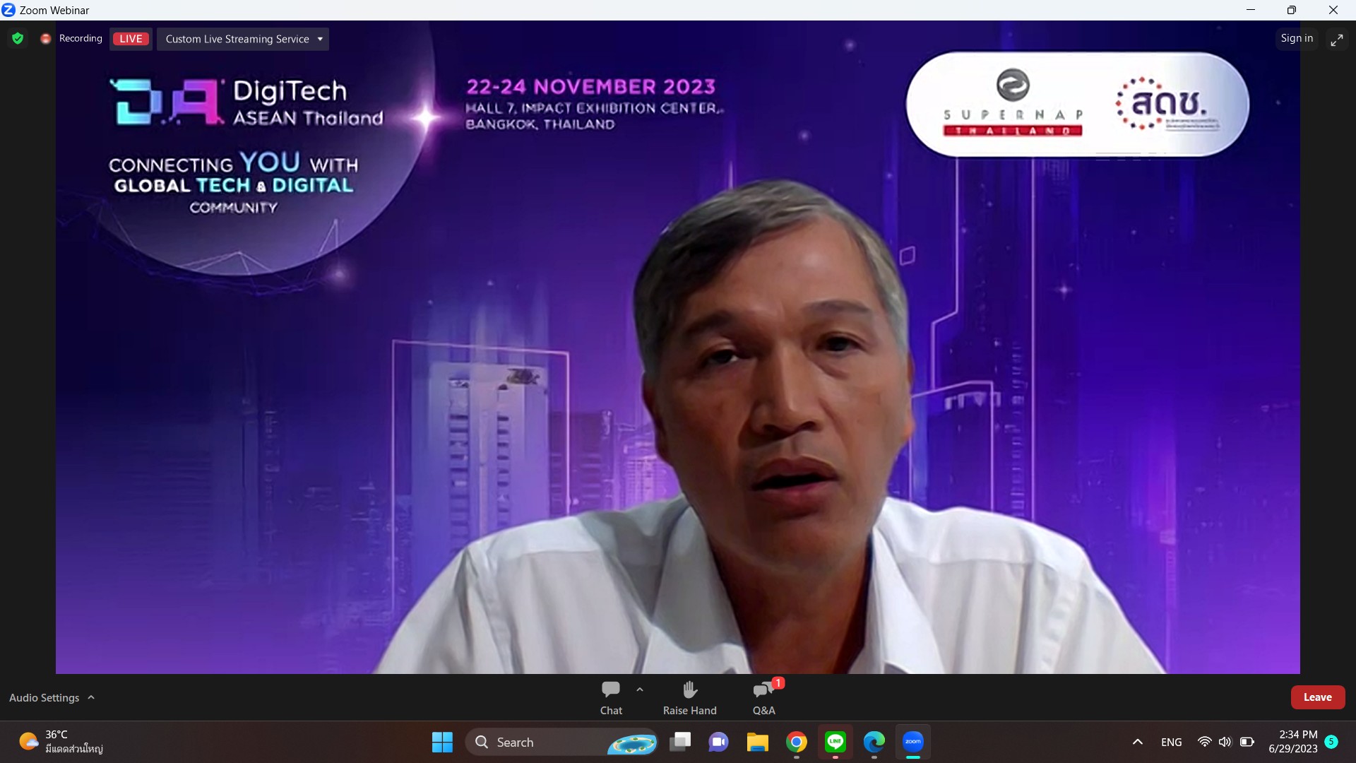Open the Q&A panel
Viewport: 1356px width, 763px height.
pyautogui.click(x=763, y=697)
